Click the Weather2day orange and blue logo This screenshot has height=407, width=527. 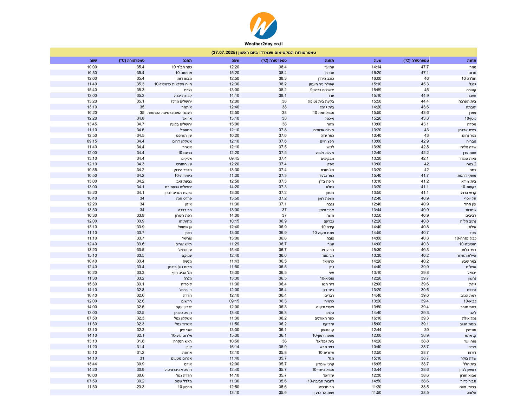coord(263,26)
